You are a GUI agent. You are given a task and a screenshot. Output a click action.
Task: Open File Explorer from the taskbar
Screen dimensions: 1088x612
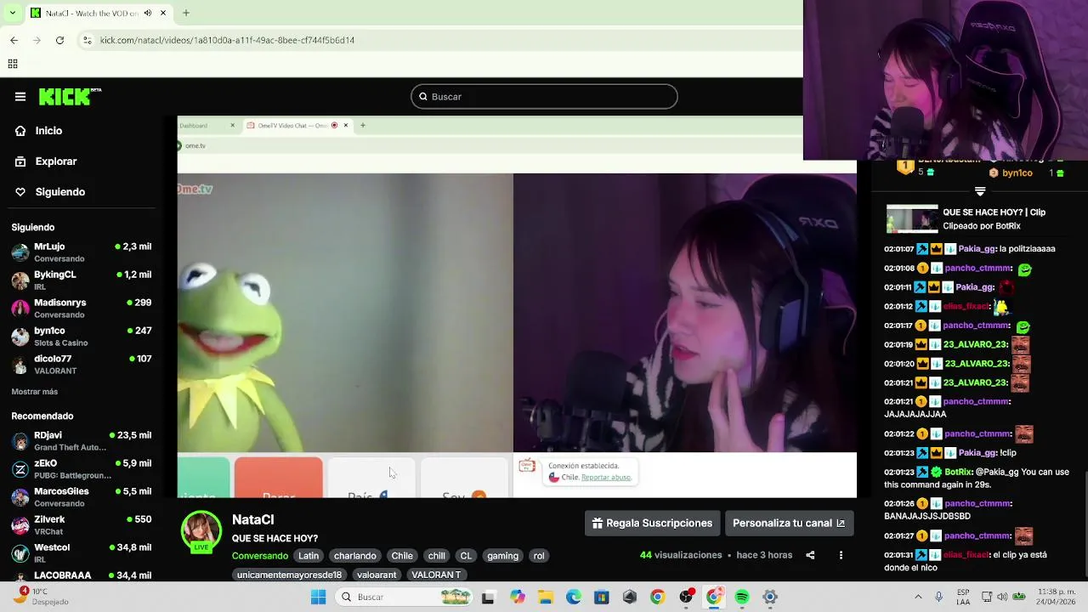(545, 598)
